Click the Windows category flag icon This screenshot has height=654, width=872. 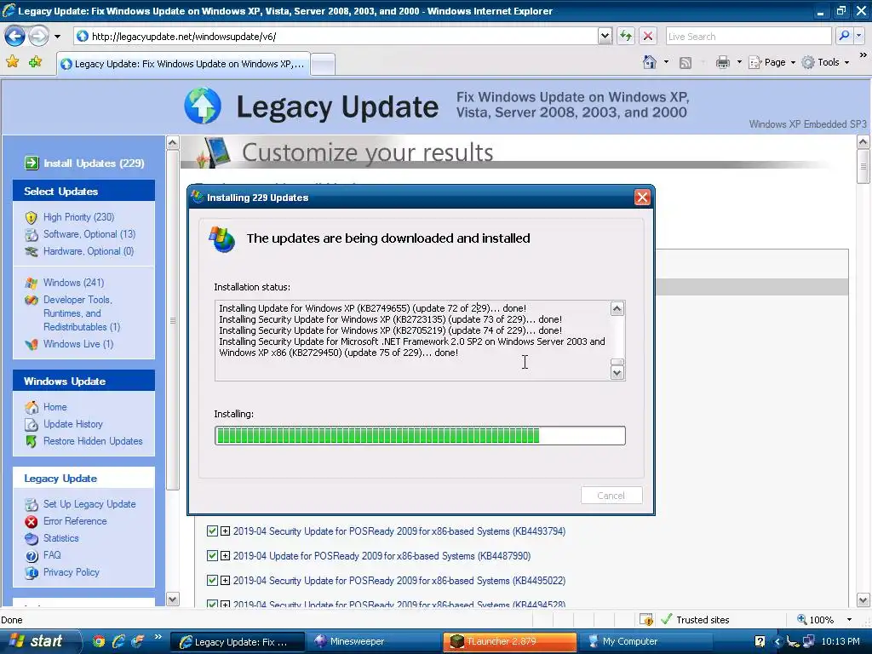pos(32,283)
